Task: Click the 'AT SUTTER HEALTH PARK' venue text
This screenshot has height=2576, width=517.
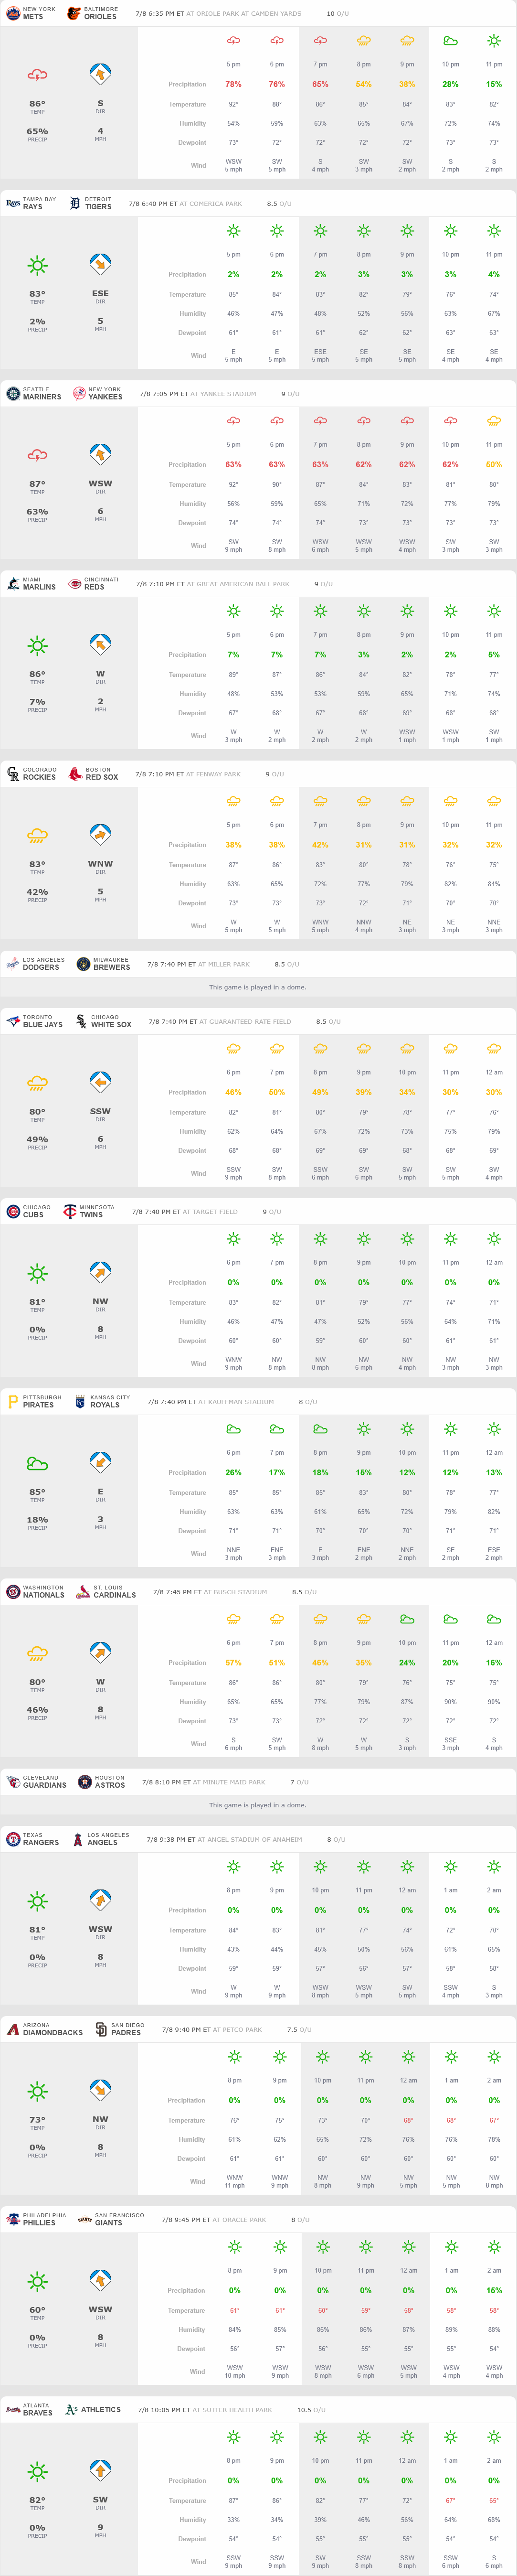Action: point(233,2410)
